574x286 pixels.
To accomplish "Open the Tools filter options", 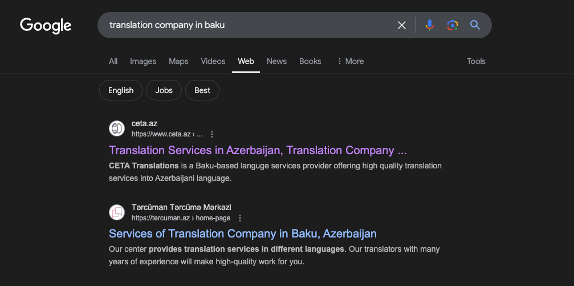I will (476, 61).
